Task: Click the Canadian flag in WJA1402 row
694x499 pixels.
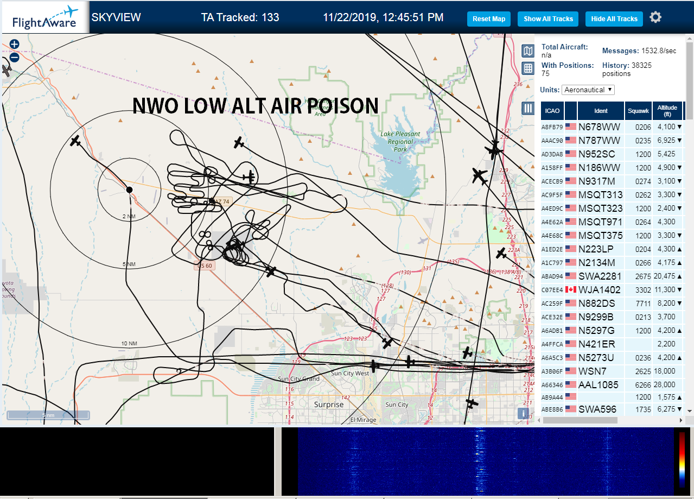Action: (x=570, y=290)
